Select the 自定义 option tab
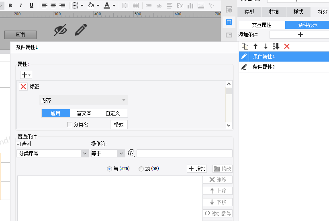Image resolution: width=329 pixels, height=221 pixels. click(112, 113)
